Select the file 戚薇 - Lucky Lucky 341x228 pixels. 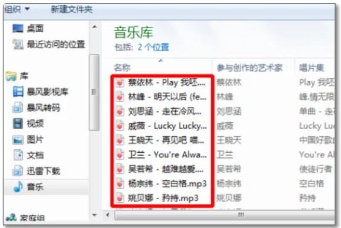click(x=168, y=126)
